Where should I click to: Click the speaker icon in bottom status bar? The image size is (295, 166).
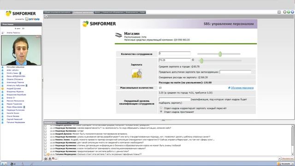click(x=12, y=164)
